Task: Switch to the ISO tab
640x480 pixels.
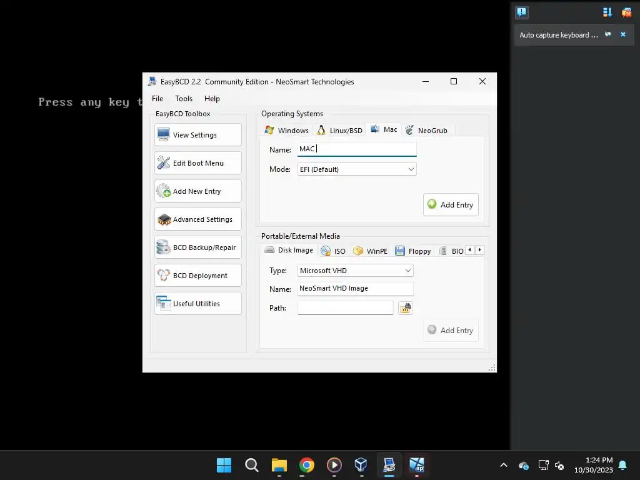Action: click(x=333, y=251)
